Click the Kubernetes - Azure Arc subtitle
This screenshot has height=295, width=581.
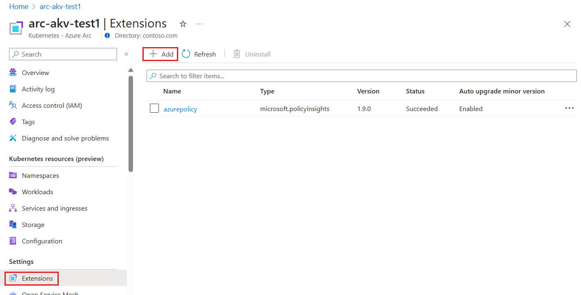click(x=60, y=36)
